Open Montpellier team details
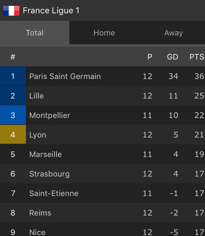The width and height of the screenshot is (205, 236). tap(50, 115)
